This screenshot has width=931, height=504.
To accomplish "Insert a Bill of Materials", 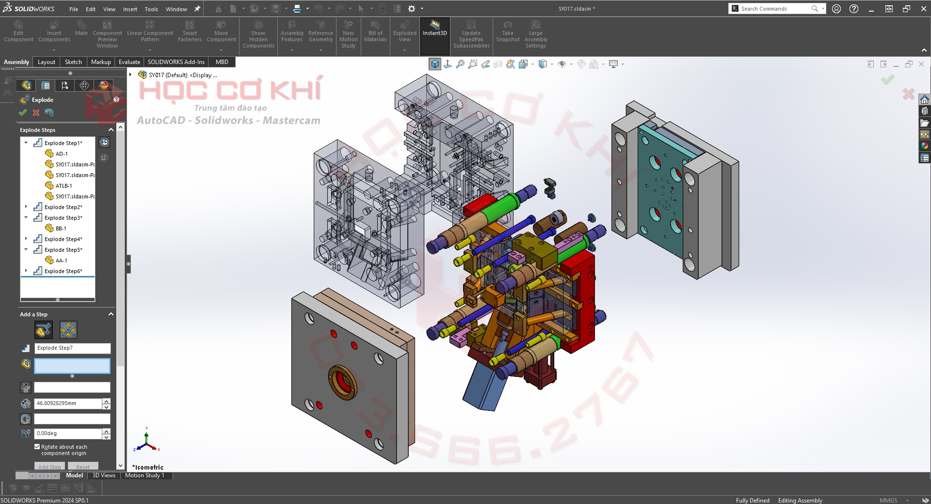I will [x=375, y=32].
